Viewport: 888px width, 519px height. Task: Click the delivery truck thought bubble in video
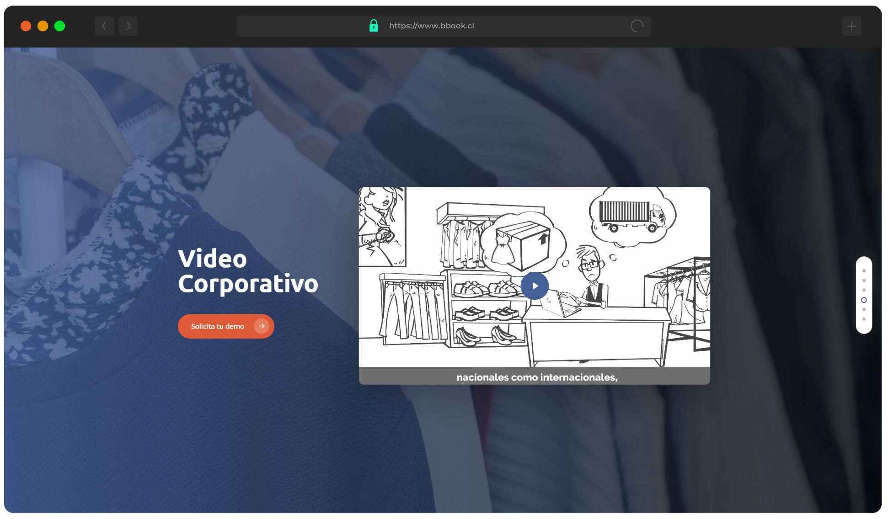[632, 217]
